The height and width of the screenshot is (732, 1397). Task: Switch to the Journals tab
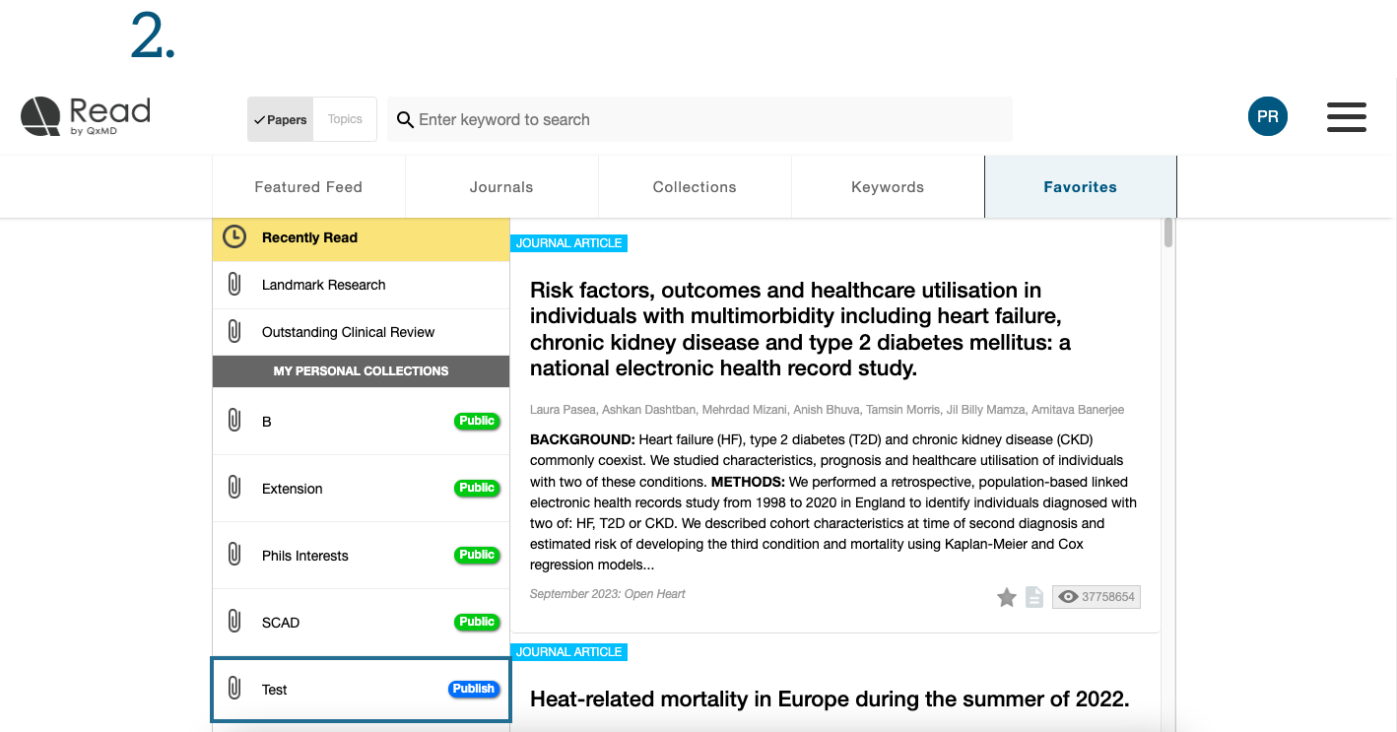(501, 187)
